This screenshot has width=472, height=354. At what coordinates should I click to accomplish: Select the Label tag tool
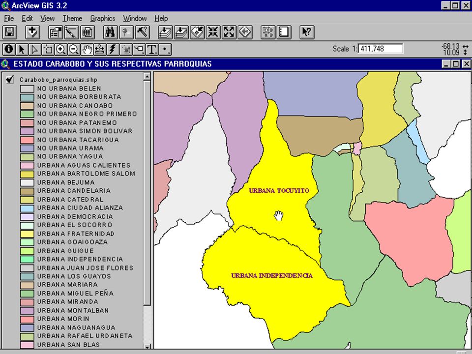(139, 49)
